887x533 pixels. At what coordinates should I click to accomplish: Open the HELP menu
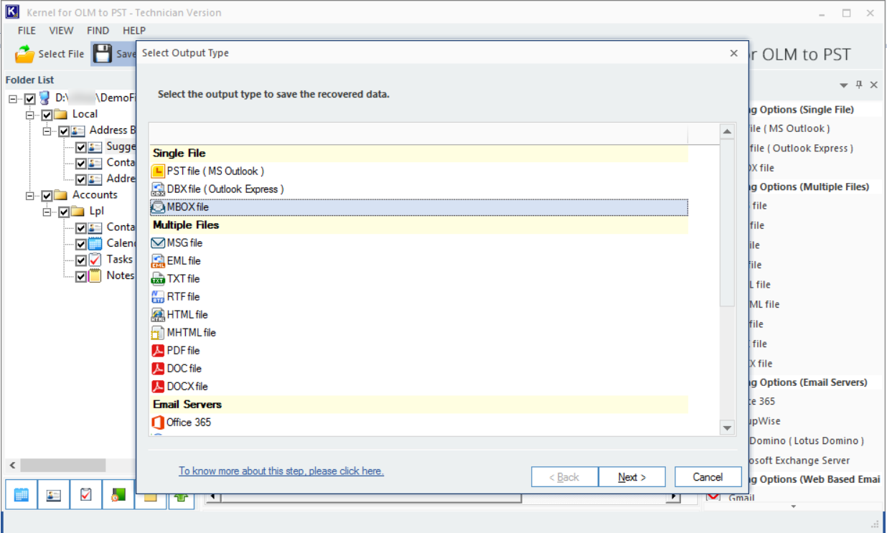coord(134,31)
